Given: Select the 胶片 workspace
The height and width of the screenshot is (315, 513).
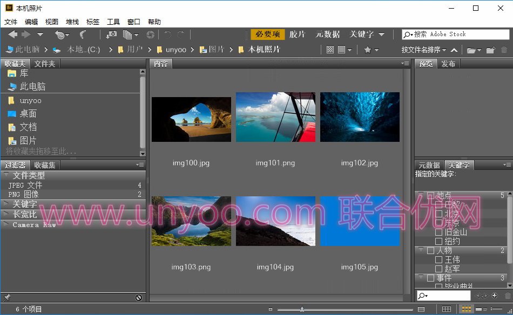Looking at the screenshot, I should pyautogui.click(x=297, y=35).
